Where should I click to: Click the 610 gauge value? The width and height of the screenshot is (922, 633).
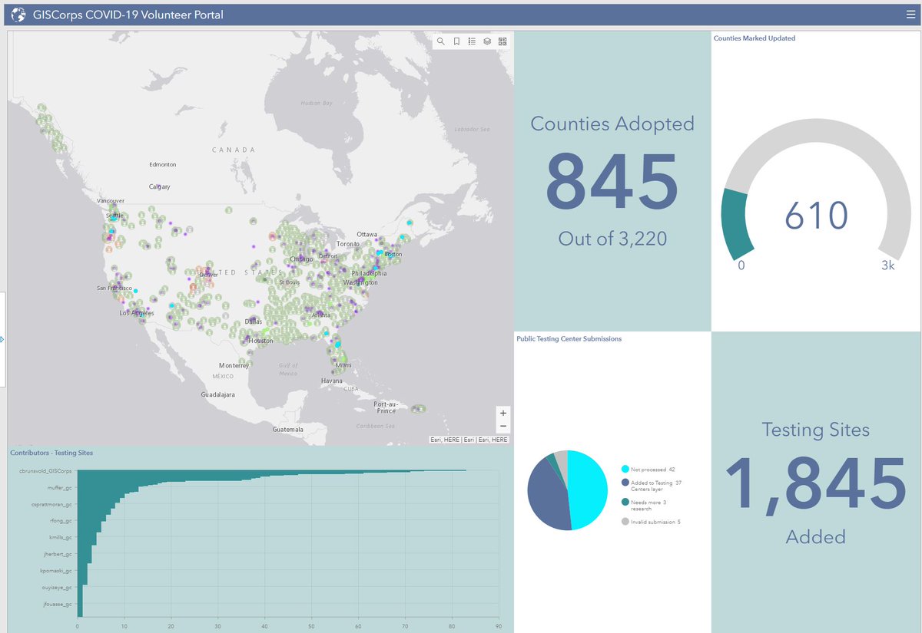(816, 216)
